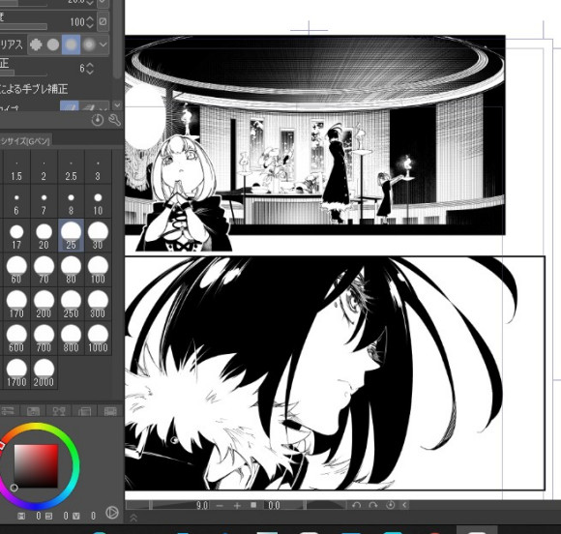
Task: Rotate canvas left with counterclockwise arrow
Action: (x=356, y=505)
